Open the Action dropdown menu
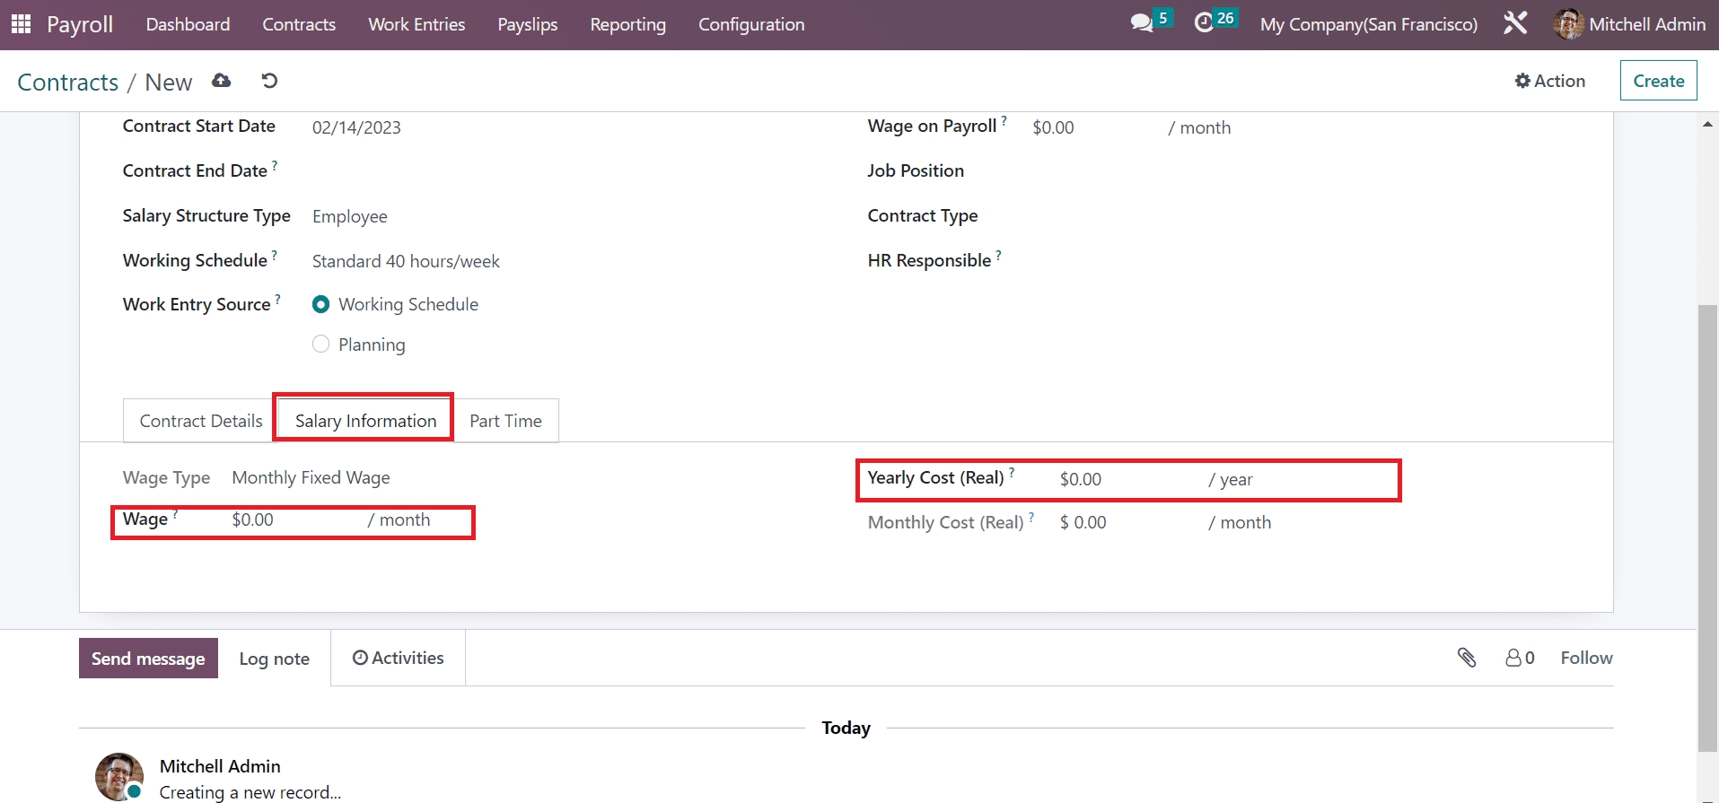This screenshot has height=803, width=1719. (x=1550, y=81)
